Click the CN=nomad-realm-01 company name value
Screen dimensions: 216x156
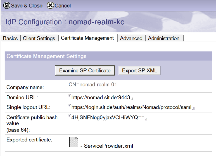93,84
